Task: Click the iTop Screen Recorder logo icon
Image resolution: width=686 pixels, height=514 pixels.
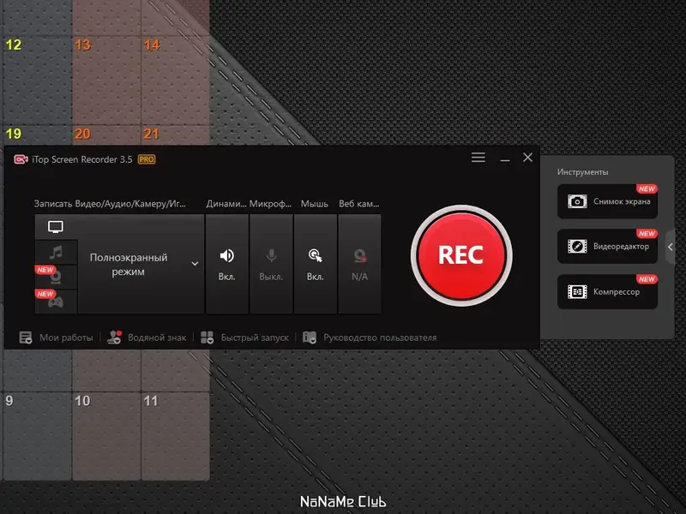Action: coord(21,159)
